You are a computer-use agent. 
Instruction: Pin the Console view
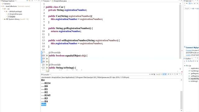(x=168, y=74)
